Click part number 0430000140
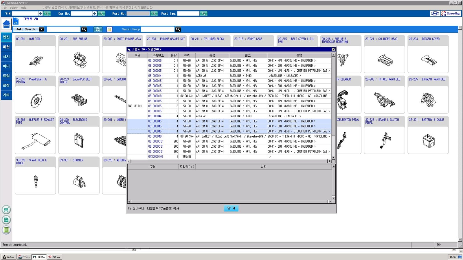463x260 pixels. [x=156, y=157]
